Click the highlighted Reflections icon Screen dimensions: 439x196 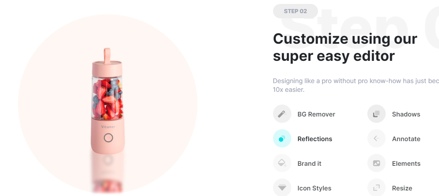[x=282, y=139]
